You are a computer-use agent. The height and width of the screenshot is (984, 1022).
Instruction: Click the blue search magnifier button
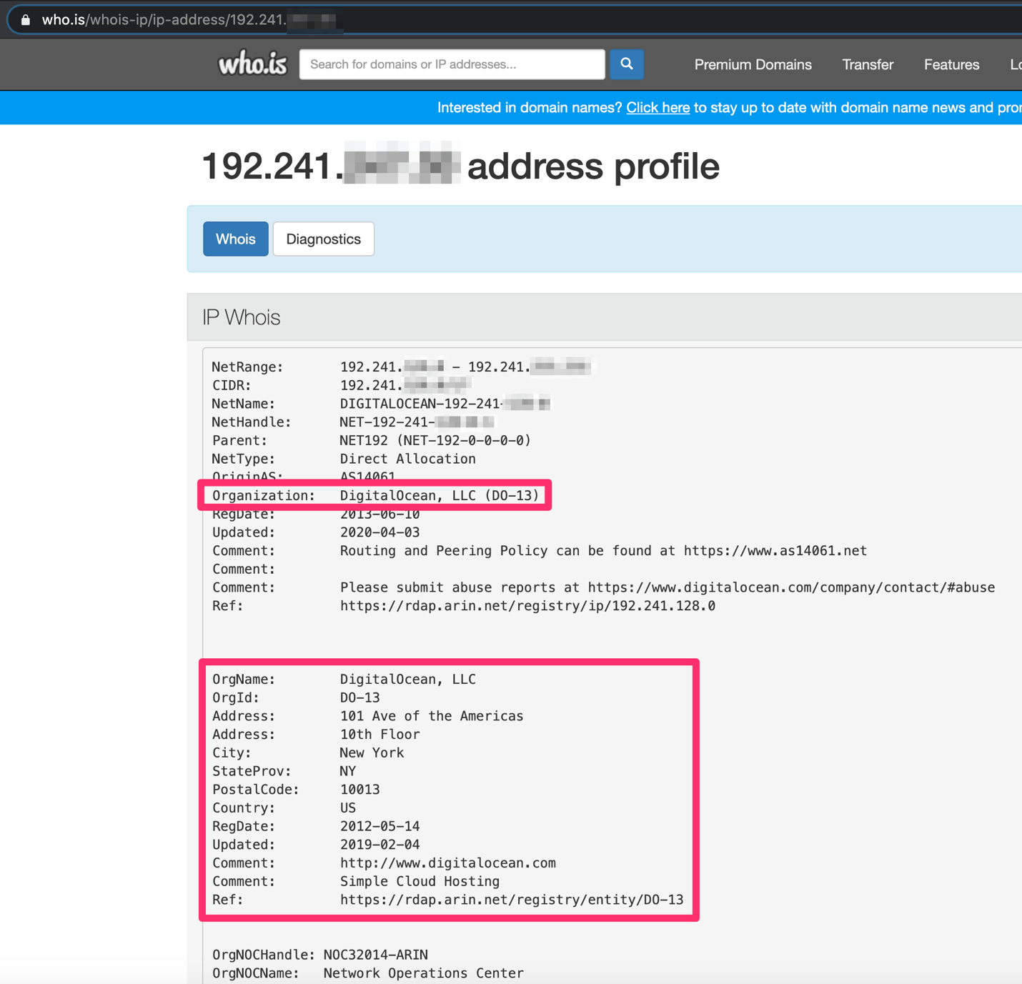click(x=626, y=64)
